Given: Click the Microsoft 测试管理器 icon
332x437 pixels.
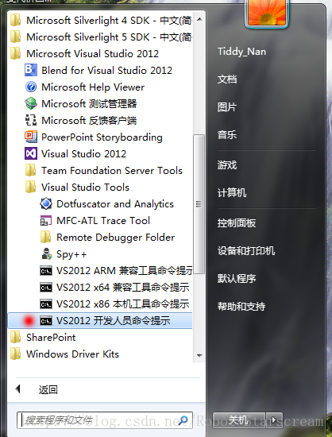Looking at the screenshot, I should [x=31, y=103].
